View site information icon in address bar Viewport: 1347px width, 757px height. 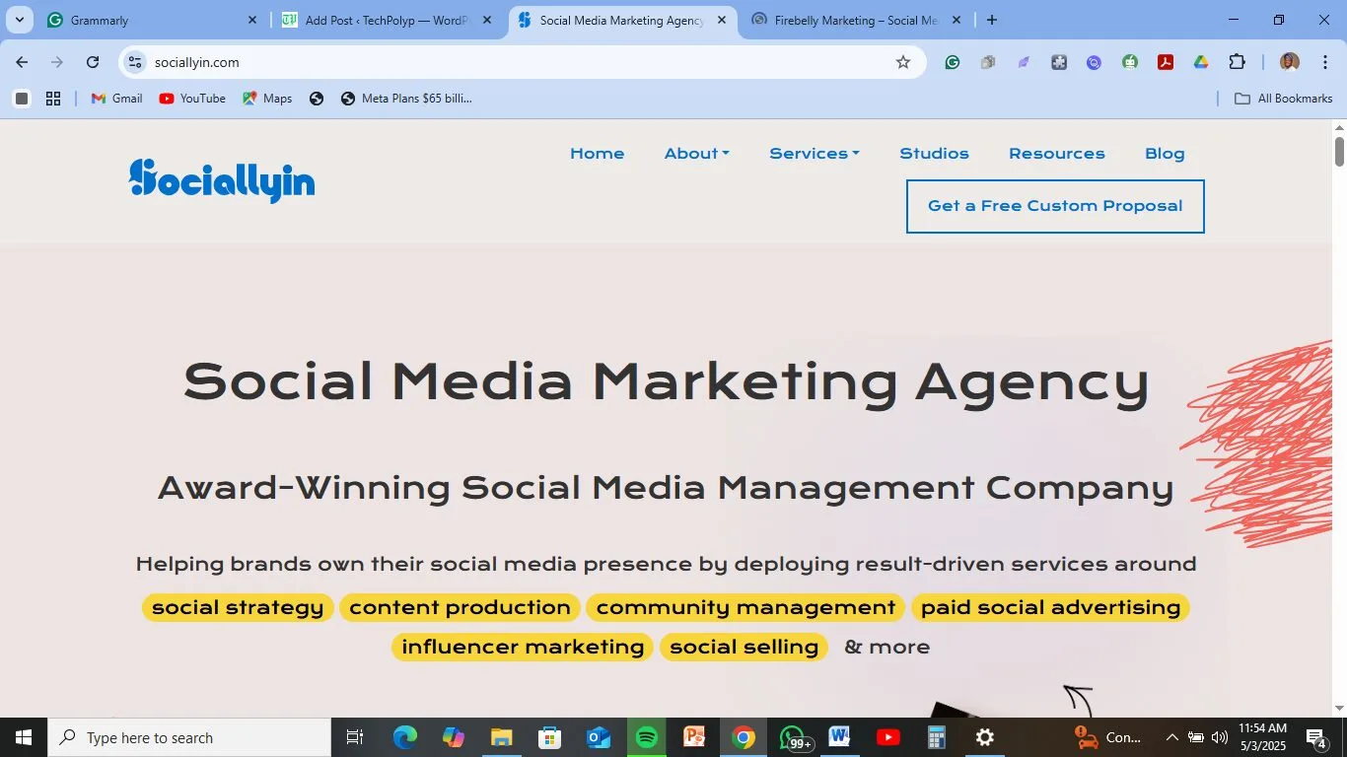pyautogui.click(x=135, y=62)
